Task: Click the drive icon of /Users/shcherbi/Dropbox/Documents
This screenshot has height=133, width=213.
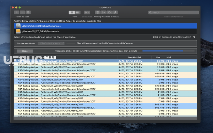Action: [x=18, y=26]
